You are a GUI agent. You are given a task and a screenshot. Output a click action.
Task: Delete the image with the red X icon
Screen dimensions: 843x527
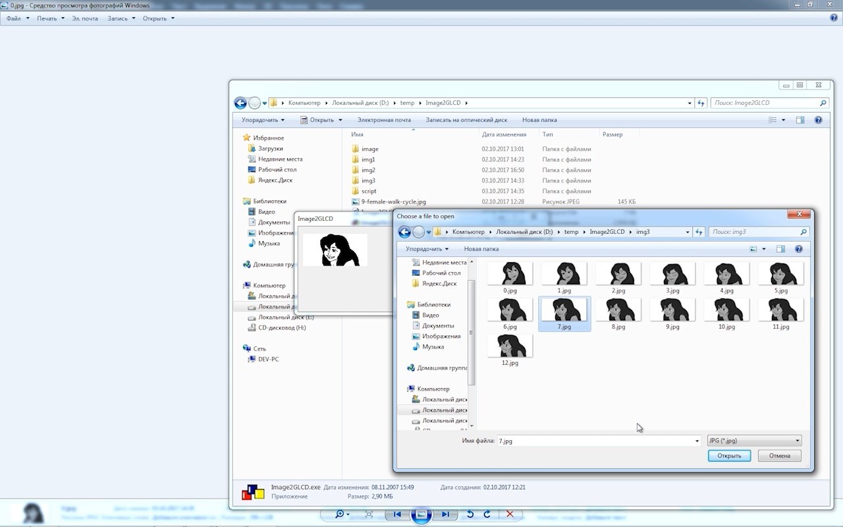click(x=510, y=514)
